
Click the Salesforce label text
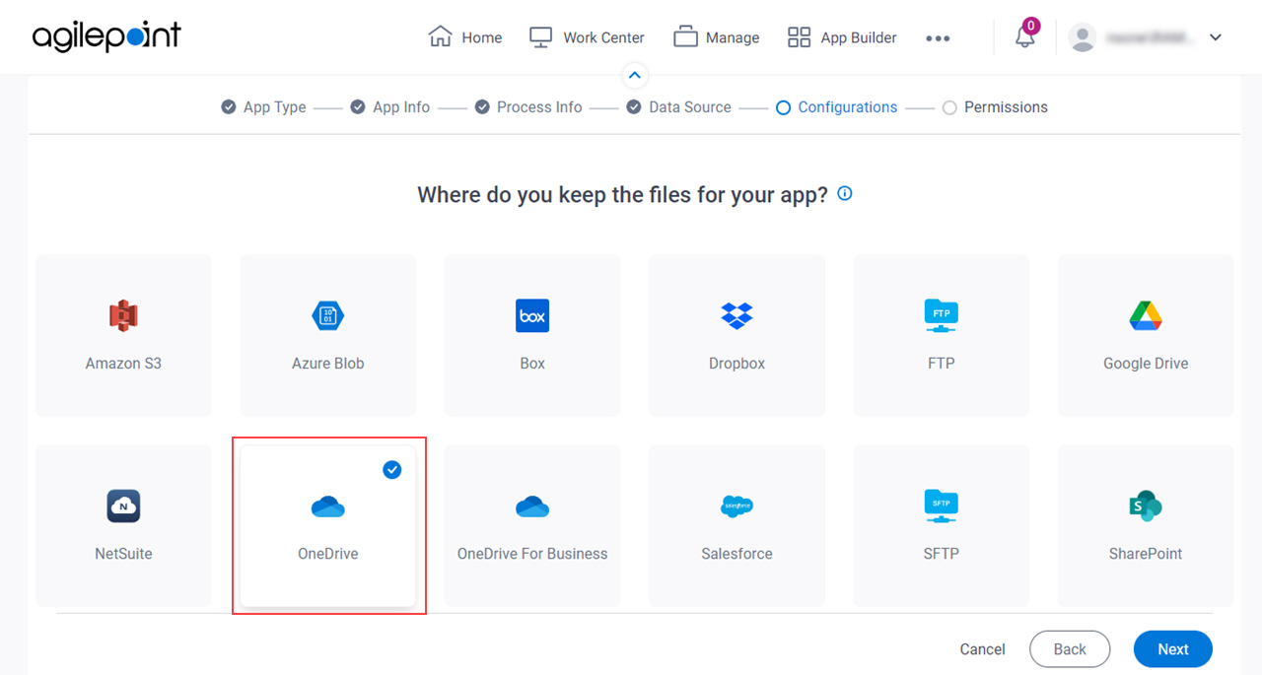[x=736, y=554]
